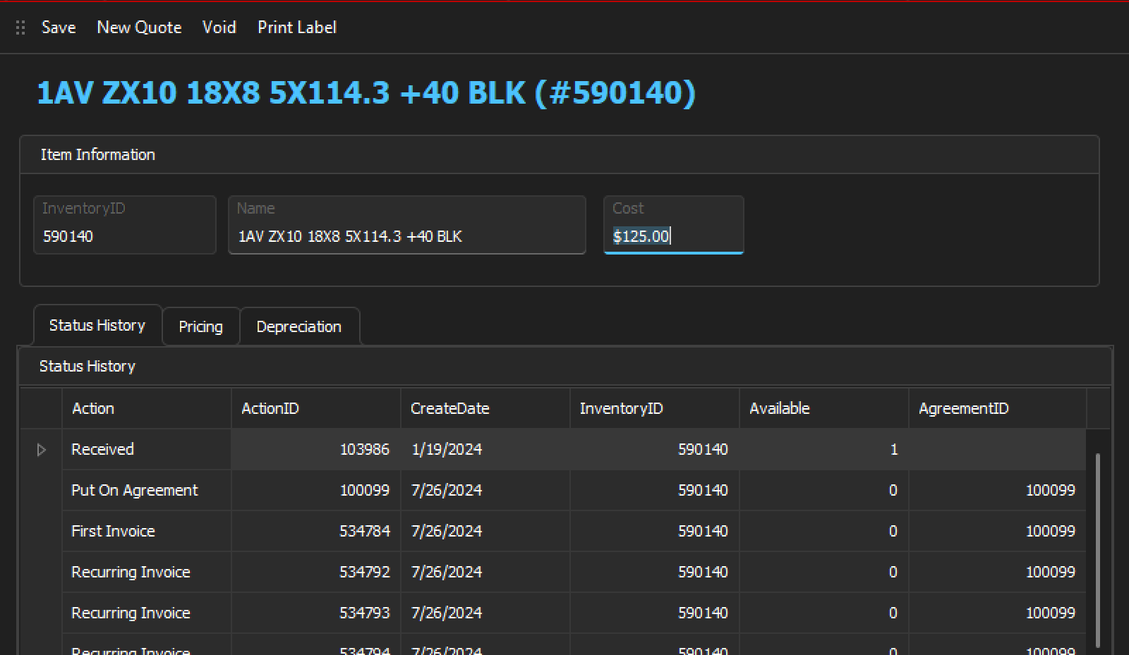Image resolution: width=1129 pixels, height=655 pixels.
Task: Click ActionID 103986 cell
Action: (316, 450)
